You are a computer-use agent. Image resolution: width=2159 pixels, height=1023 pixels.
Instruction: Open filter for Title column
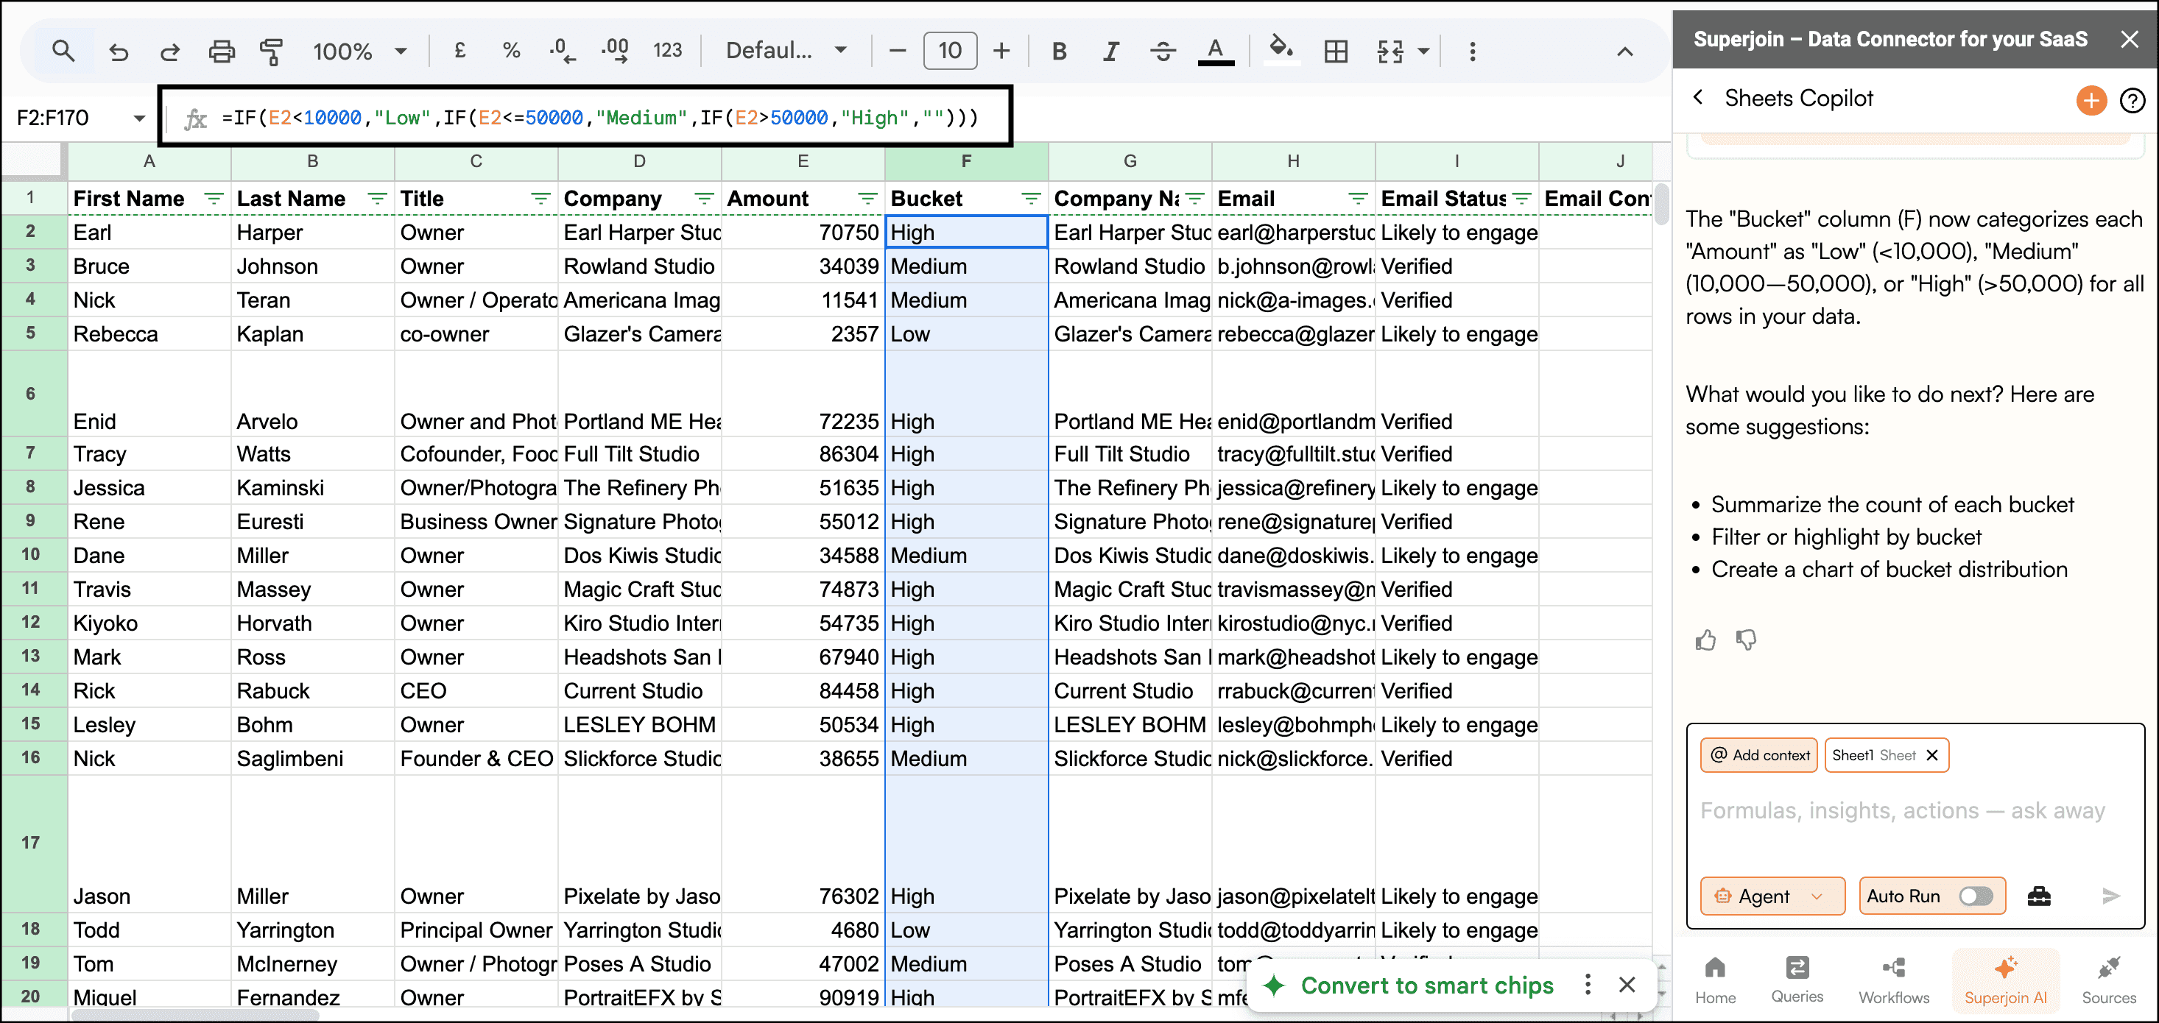(x=541, y=199)
